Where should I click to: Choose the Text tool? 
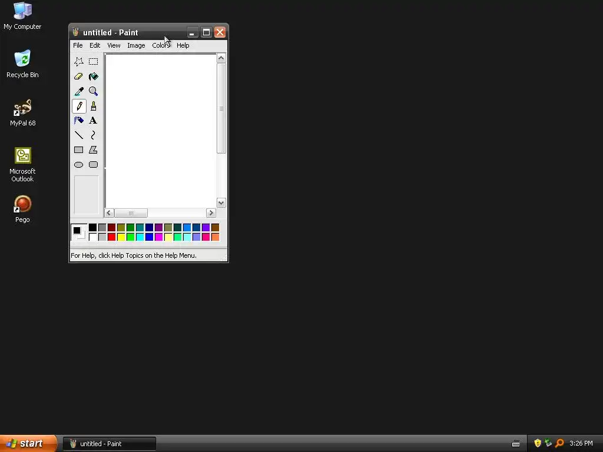coord(93,120)
